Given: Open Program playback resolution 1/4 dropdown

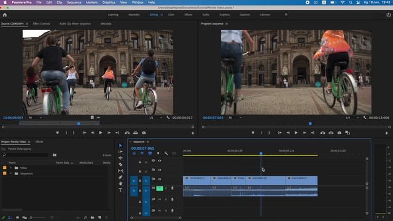Looking at the screenshot, I should [352, 117].
